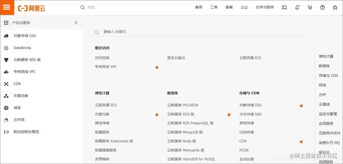Open the 工单 menu
This screenshot has width=343, height=164.
click(x=214, y=7)
